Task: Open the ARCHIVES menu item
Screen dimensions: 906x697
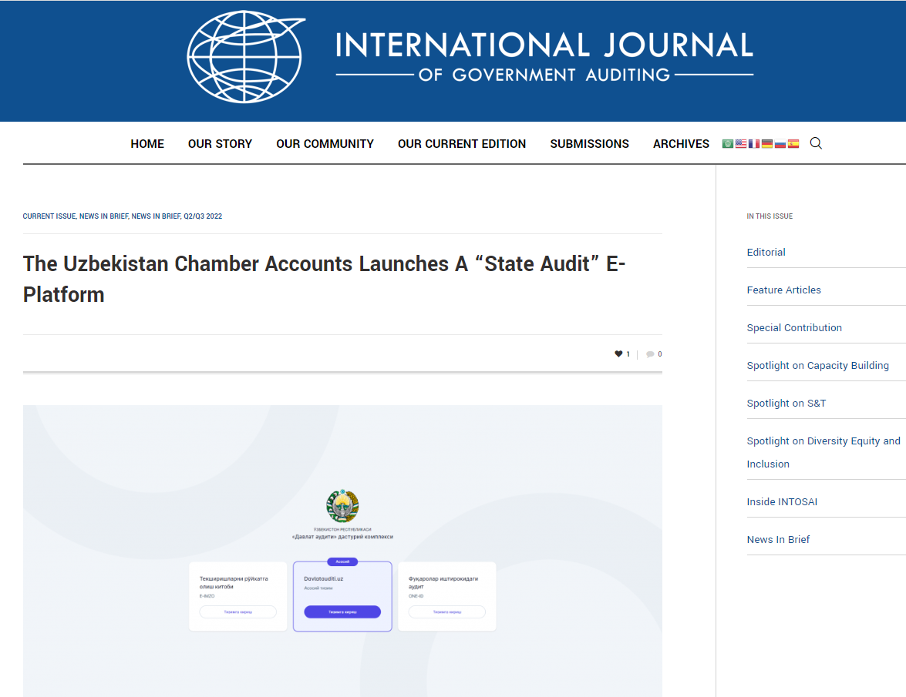Action: [681, 144]
